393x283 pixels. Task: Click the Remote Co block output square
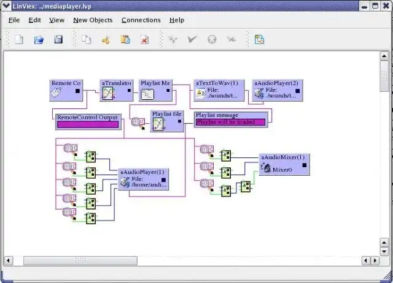pyautogui.click(x=78, y=91)
